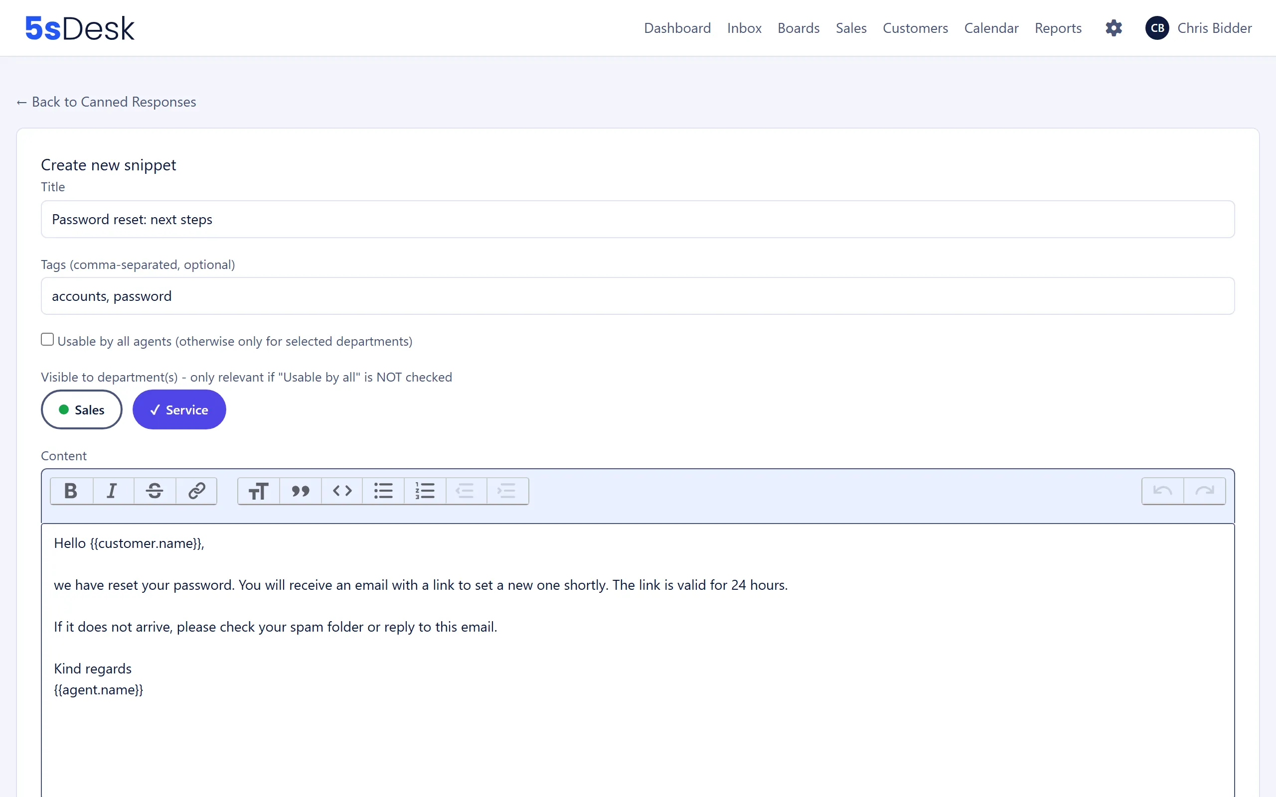Go to the Boards page
The width and height of the screenshot is (1276, 797).
tap(798, 28)
